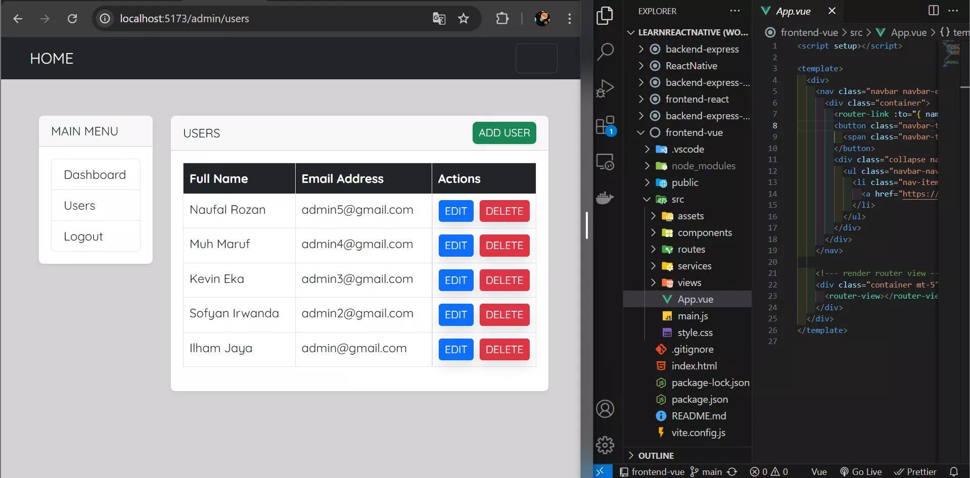Viewport: 970px width, 478px height.
Task: Edit the Naufal Rozan user
Action: pyautogui.click(x=456, y=211)
